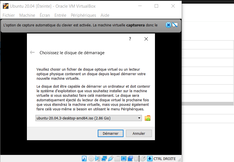The width and height of the screenshot is (234, 162).
Task: Open the Machine menu
Action: tap(27, 15)
